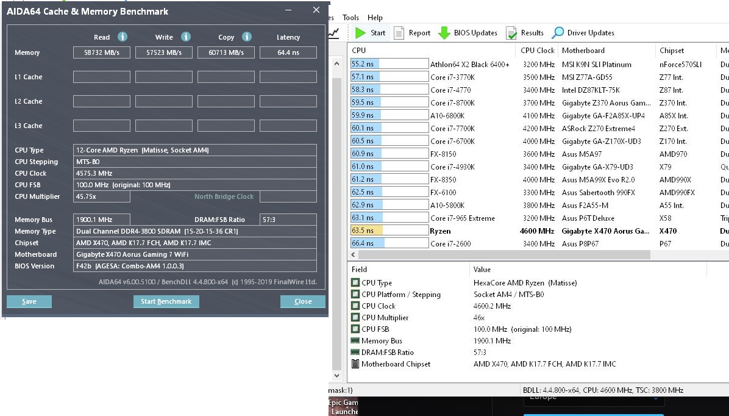Select the A10-6800K result row
The height and width of the screenshot is (416, 729).
[x=538, y=115]
